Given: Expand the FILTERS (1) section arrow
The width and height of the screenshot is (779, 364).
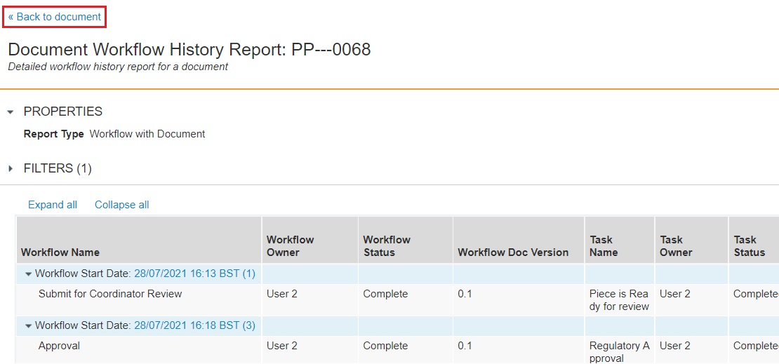Looking at the screenshot, I should point(11,169).
